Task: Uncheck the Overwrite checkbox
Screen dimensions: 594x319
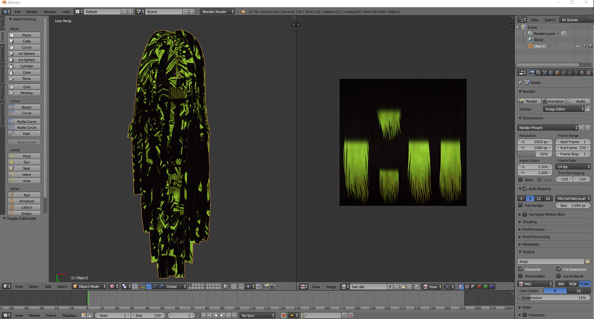Action: point(520,269)
